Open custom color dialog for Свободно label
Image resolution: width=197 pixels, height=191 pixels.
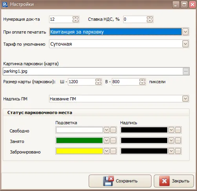(178, 130)
